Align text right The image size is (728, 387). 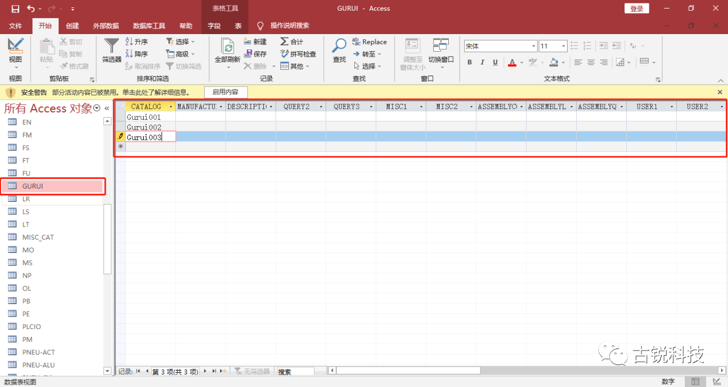(604, 63)
